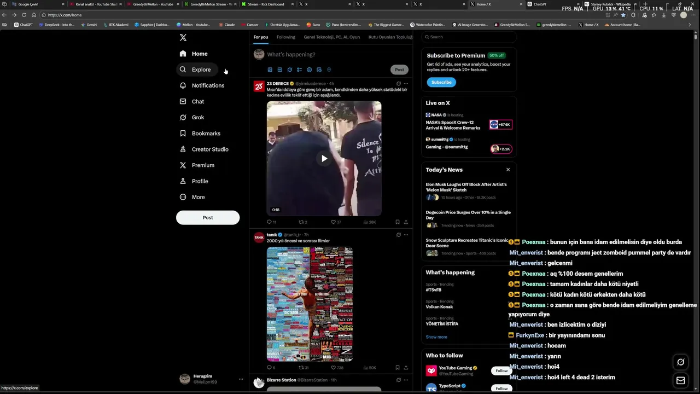This screenshot has width=700, height=394.
Task: Open Grok from the left sidebar
Action: click(x=192, y=117)
